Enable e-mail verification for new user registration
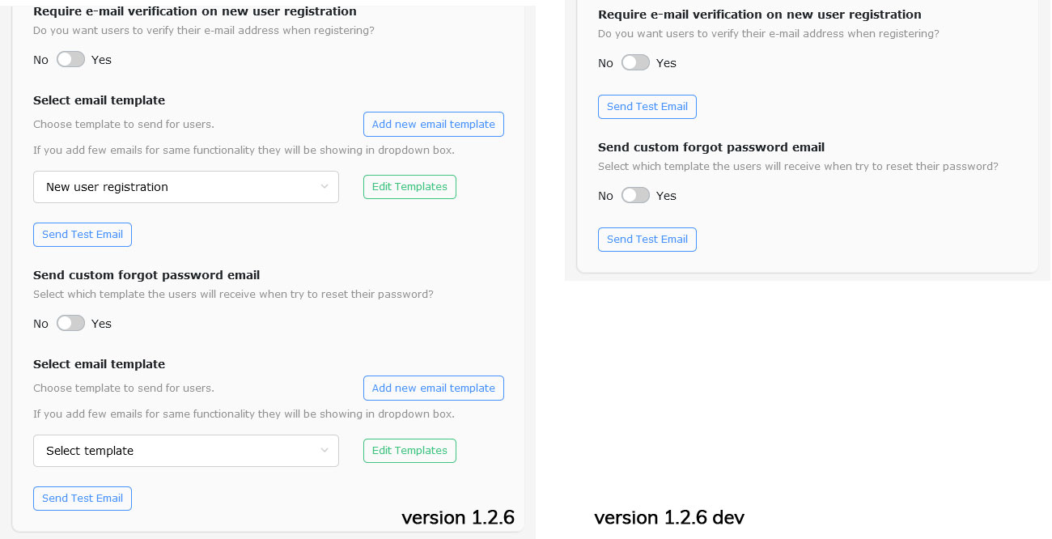The width and height of the screenshot is (1052, 539). point(70,59)
